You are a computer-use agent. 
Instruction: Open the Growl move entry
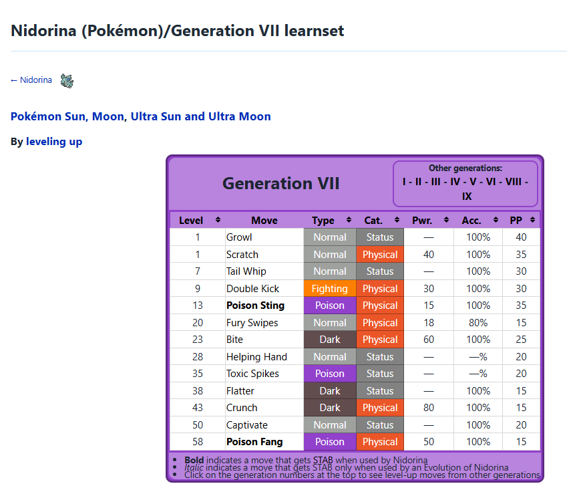coord(239,237)
